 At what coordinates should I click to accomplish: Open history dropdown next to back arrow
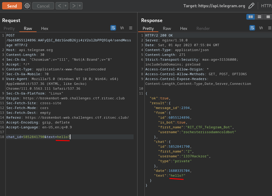(66, 6)
